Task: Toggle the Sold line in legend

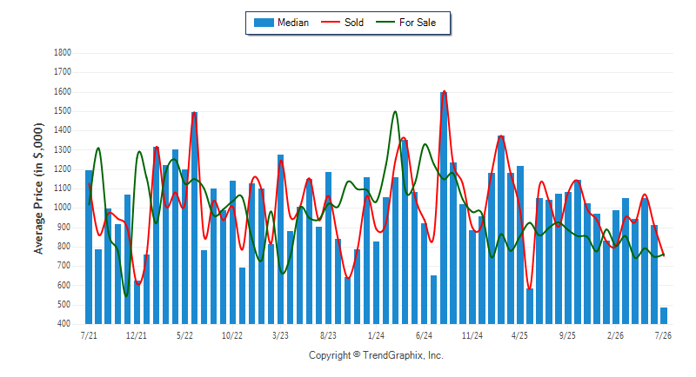Action: [342, 23]
